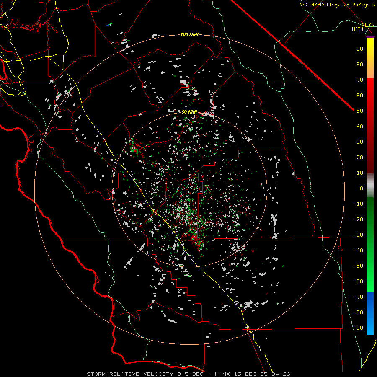The width and height of the screenshot is (377, 377).
Task: Click the gray zero-velocity segment of color bar
Action: coord(370,186)
